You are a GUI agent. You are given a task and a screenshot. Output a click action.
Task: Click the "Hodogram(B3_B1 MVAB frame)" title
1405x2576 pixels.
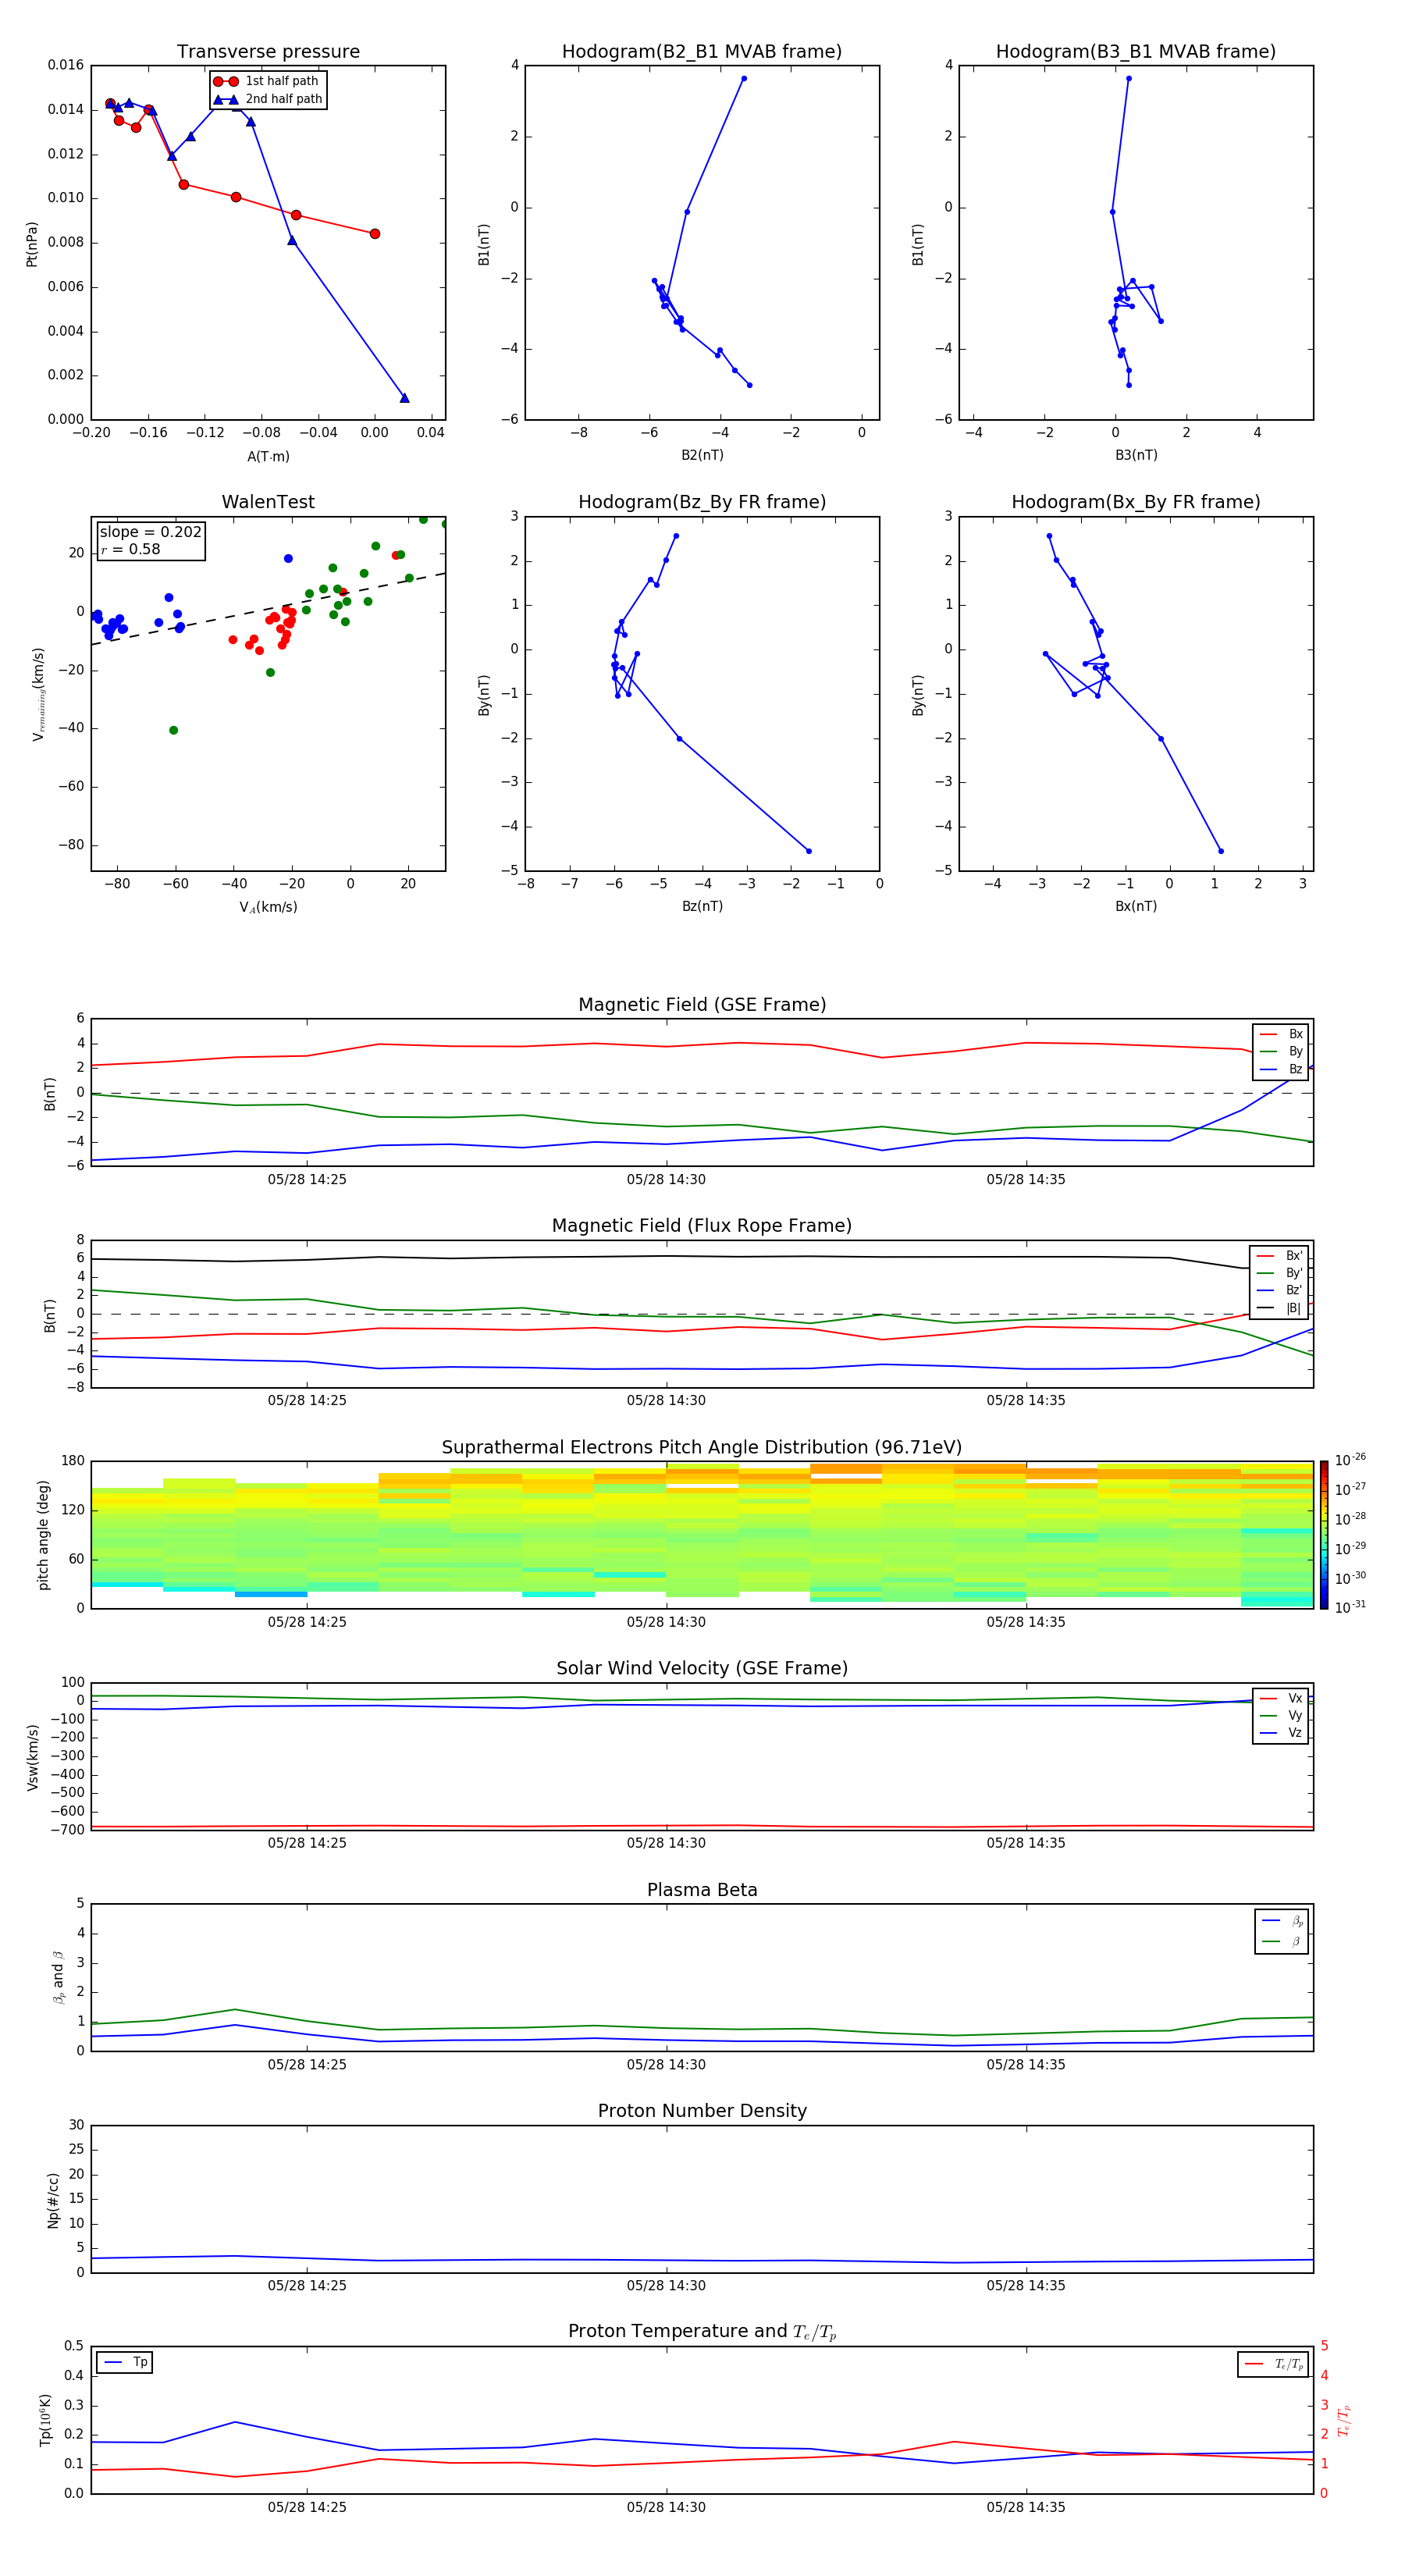pyautogui.click(x=1136, y=52)
